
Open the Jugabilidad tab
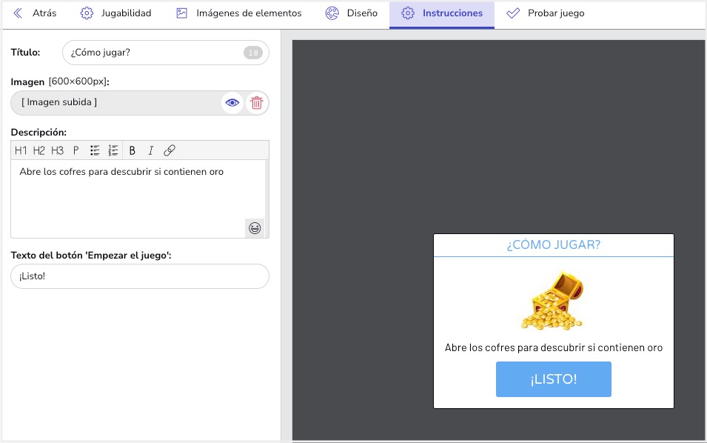coord(115,13)
